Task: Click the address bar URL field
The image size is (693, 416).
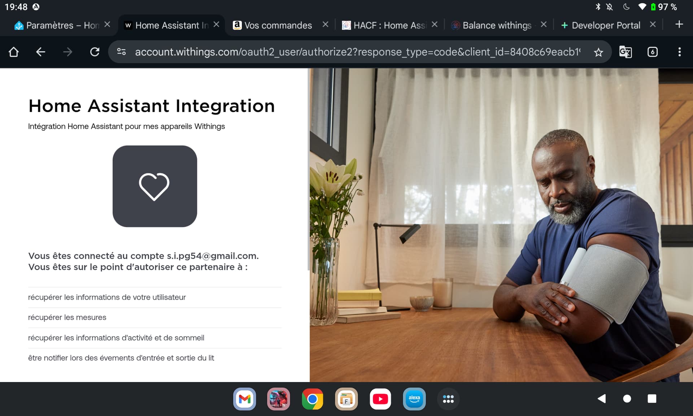Action: click(357, 52)
